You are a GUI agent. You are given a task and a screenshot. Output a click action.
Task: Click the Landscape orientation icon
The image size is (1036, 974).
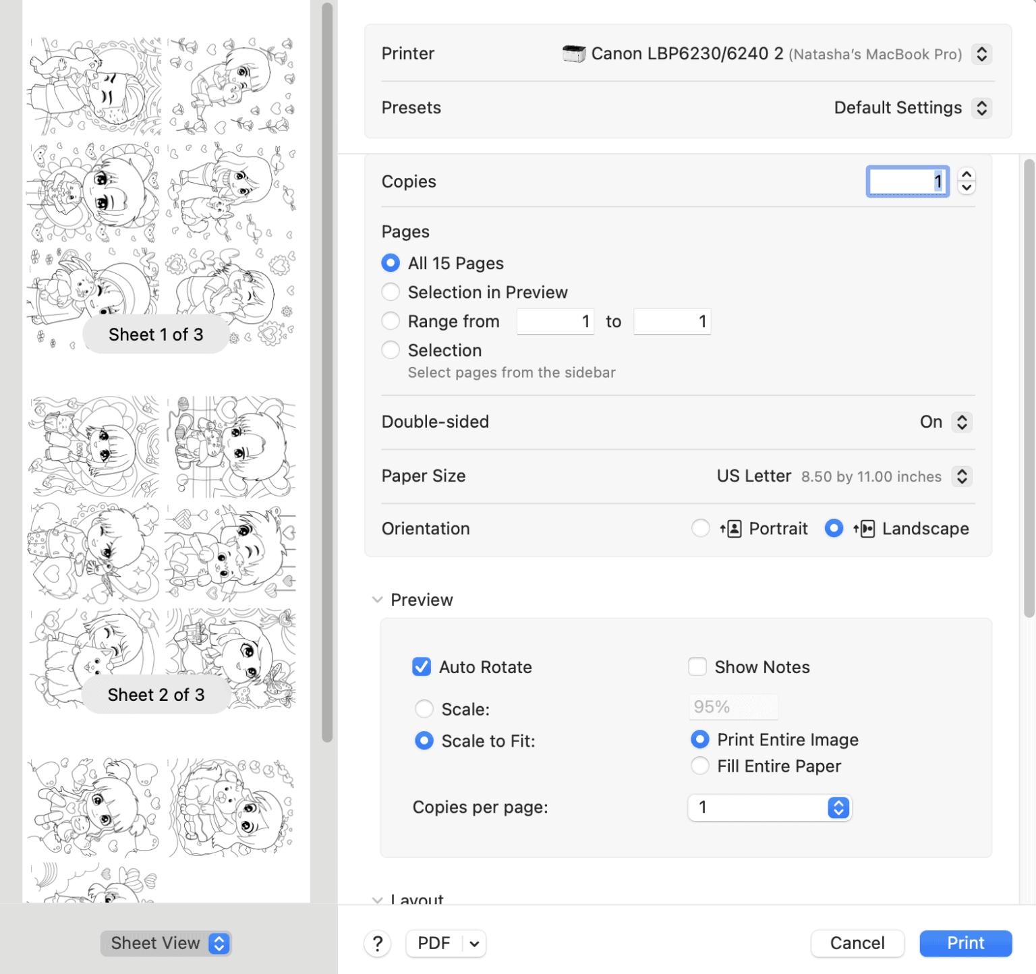click(x=864, y=529)
